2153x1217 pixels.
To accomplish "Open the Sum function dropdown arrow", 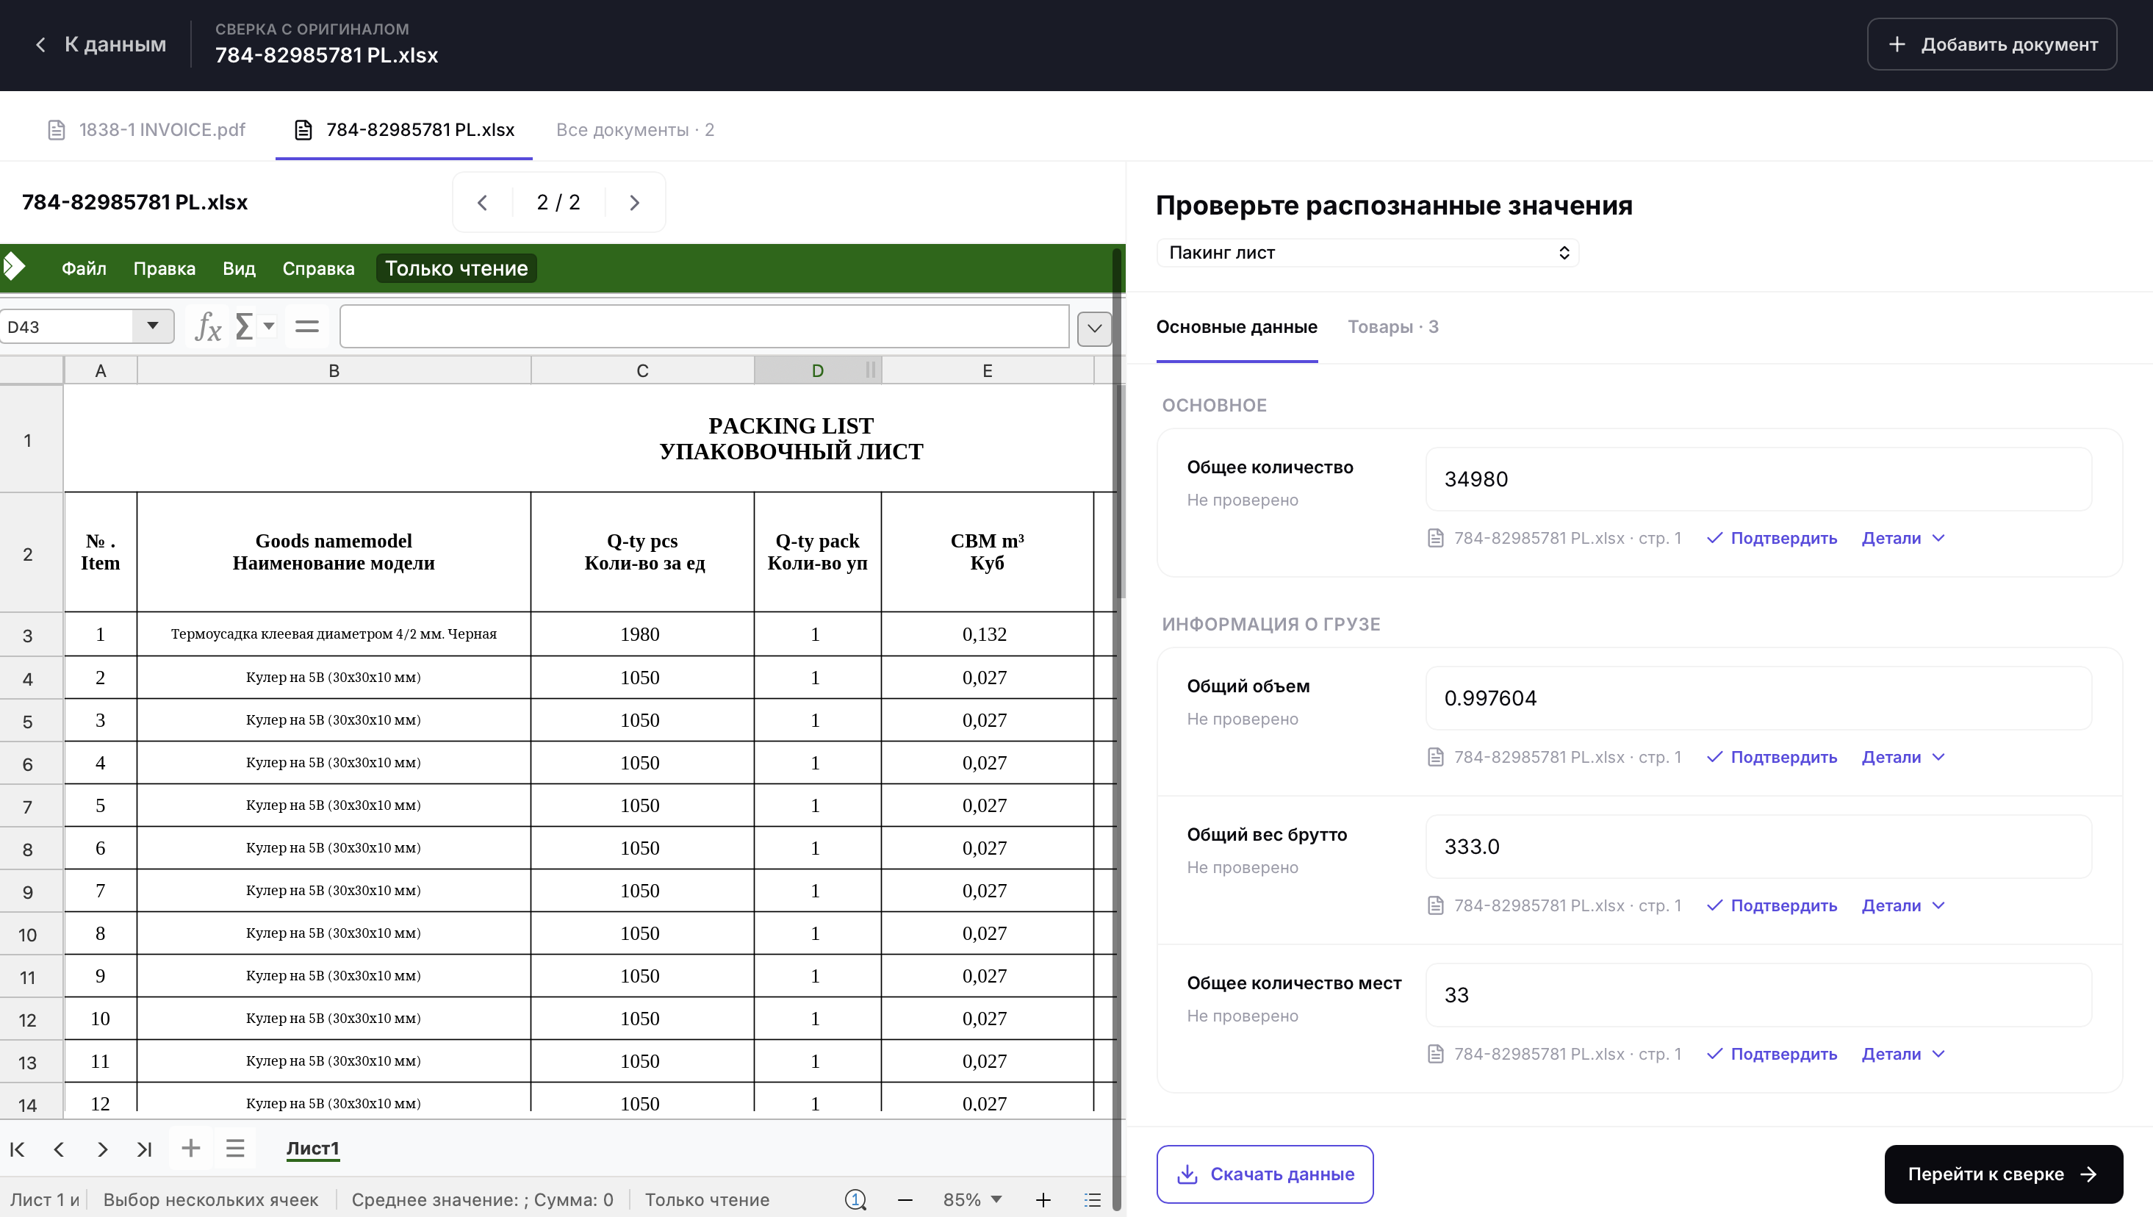I will point(269,326).
